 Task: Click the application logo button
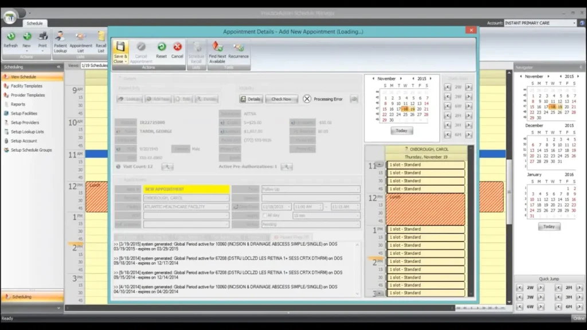pyautogui.click(x=10, y=17)
